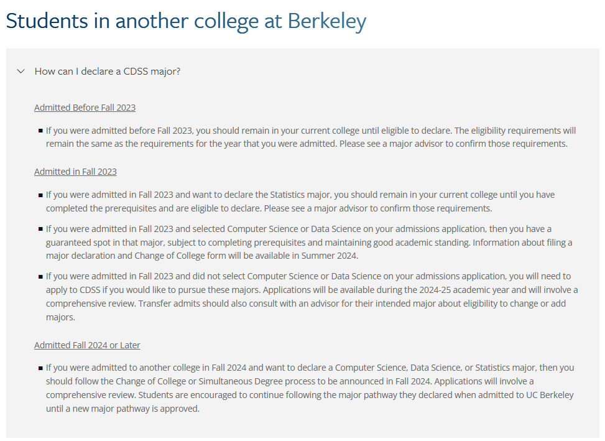
Task: Collapse the chevron next to CDSS major question
Action: coord(21,72)
